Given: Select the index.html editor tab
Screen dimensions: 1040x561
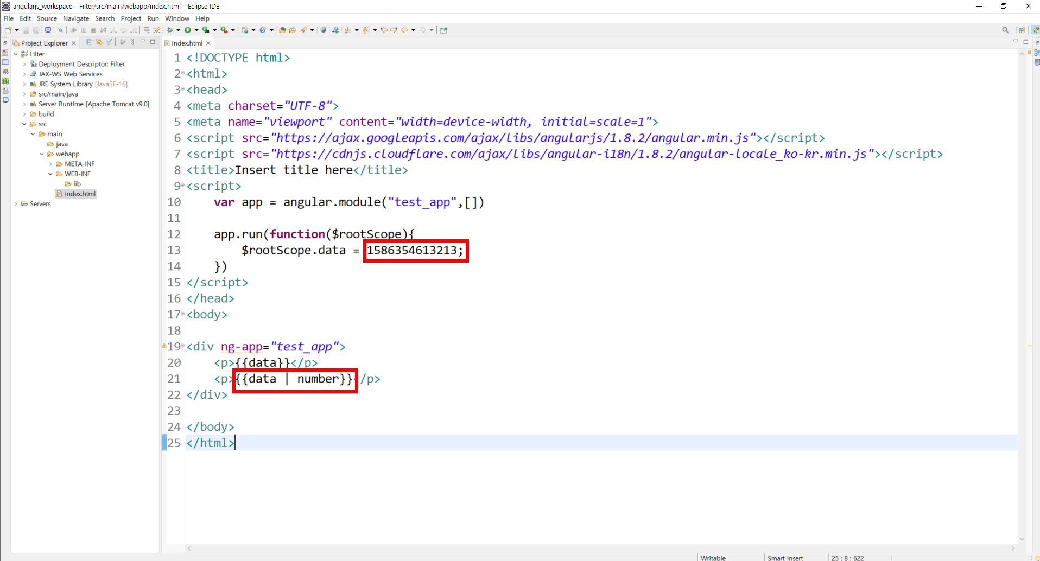Looking at the screenshot, I should 187,43.
